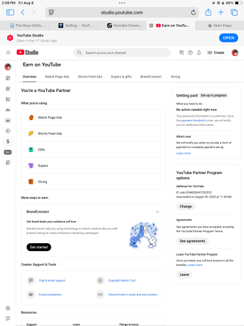The height and width of the screenshot is (326, 244).
Task: Tap the OPEN app banner button
Action: [x=228, y=38]
